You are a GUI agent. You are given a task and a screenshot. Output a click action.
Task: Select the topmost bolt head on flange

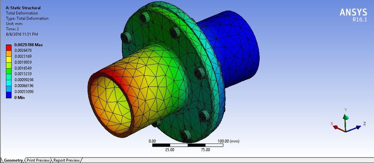pos(144,17)
